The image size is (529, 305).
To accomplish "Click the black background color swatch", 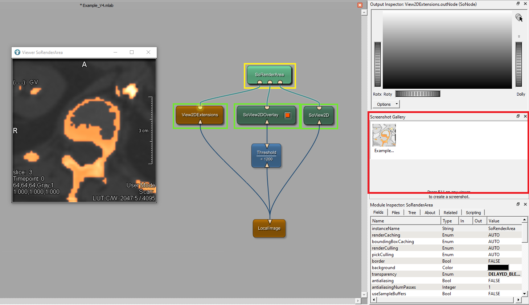I will tap(498, 268).
